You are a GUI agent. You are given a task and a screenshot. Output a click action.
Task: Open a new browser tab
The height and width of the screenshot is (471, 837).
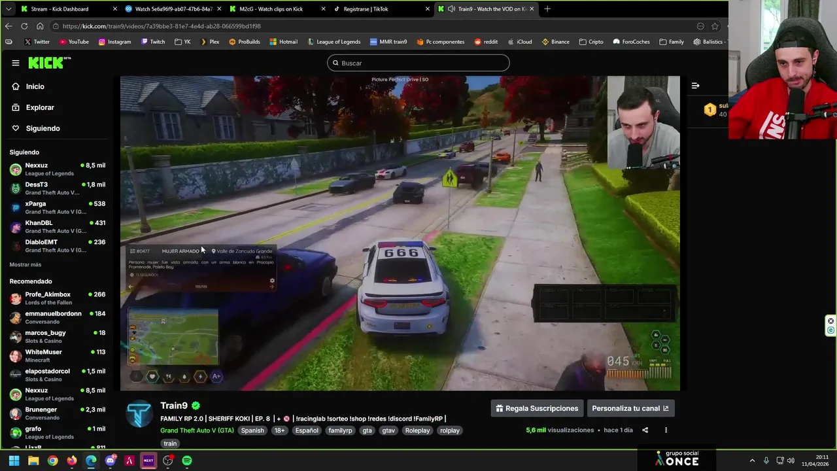click(x=547, y=9)
